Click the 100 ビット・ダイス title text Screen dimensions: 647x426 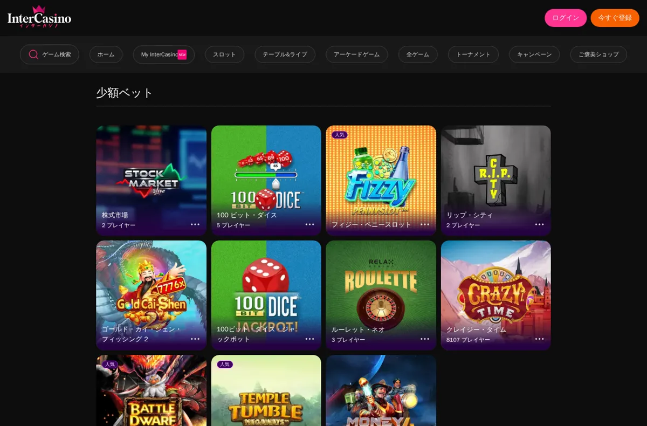click(x=247, y=215)
